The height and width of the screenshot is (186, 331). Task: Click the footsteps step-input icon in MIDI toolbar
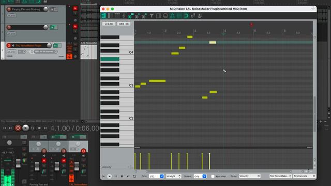(193, 16)
